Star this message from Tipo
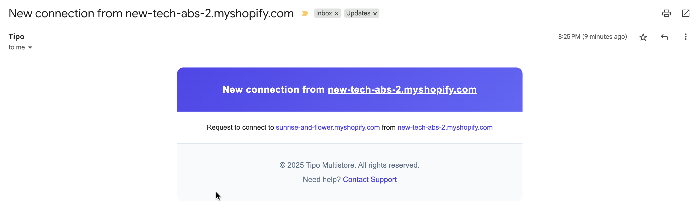This screenshot has height=220, width=699. (x=643, y=37)
